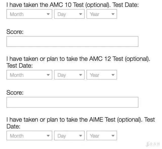Screen dimensions: 162x149
Task: Click the arrow icon on AMC 10 Year dropdown
Action: coord(113,14)
